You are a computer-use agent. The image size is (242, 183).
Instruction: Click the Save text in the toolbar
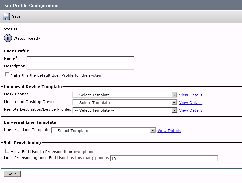(x=16, y=16)
